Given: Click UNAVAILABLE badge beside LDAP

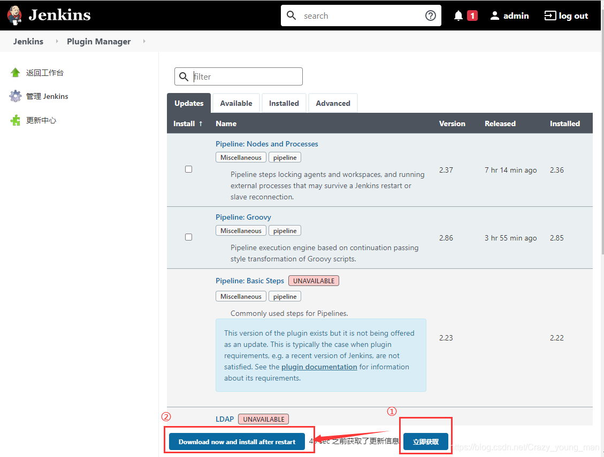Looking at the screenshot, I should tap(263, 419).
